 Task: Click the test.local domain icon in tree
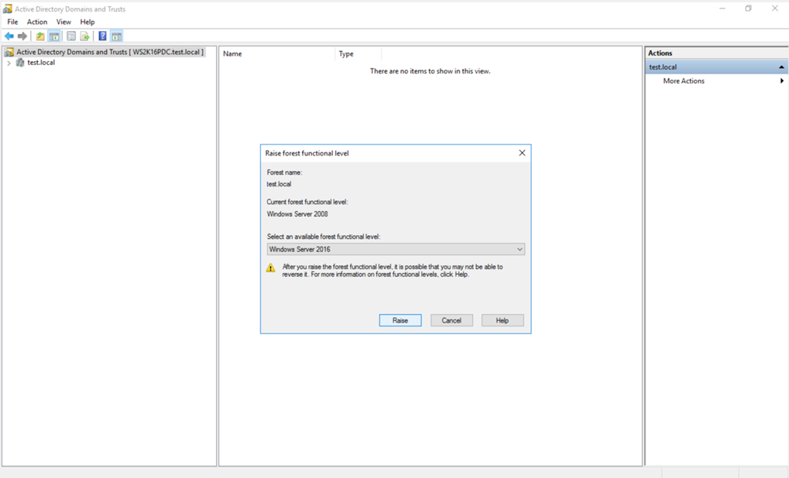[20, 63]
